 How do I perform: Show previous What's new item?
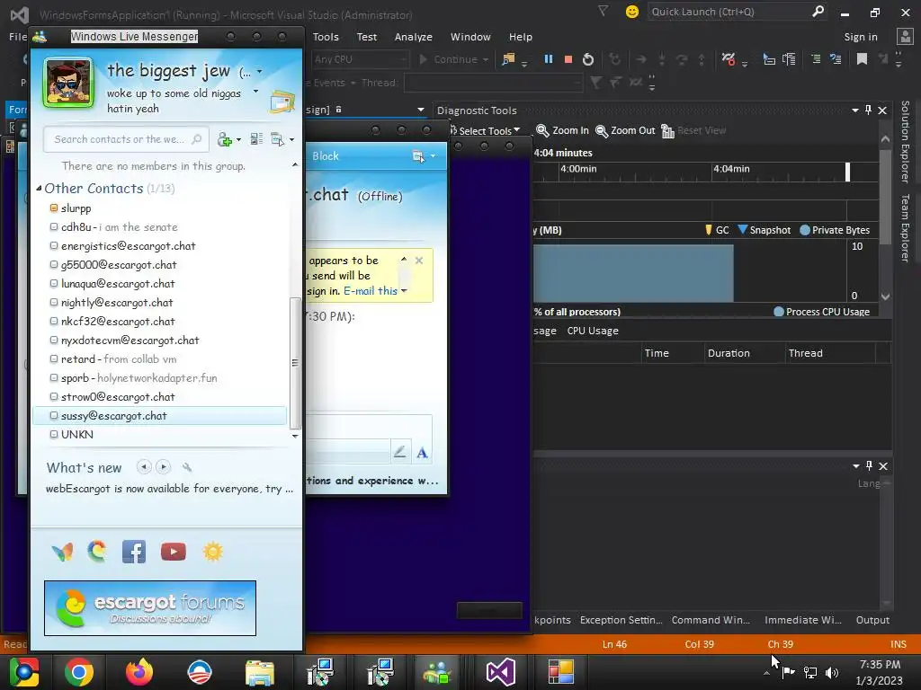point(144,467)
